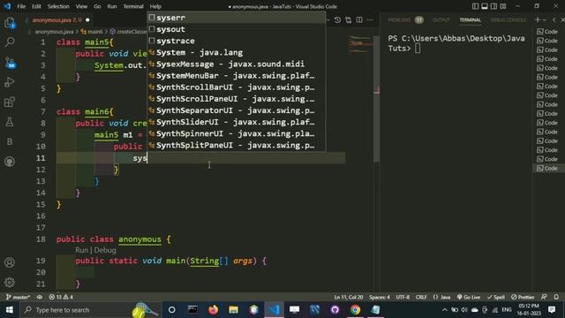
Task: Click the master branch status item
Action: (18, 297)
